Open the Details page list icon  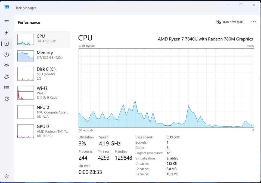[7, 88]
